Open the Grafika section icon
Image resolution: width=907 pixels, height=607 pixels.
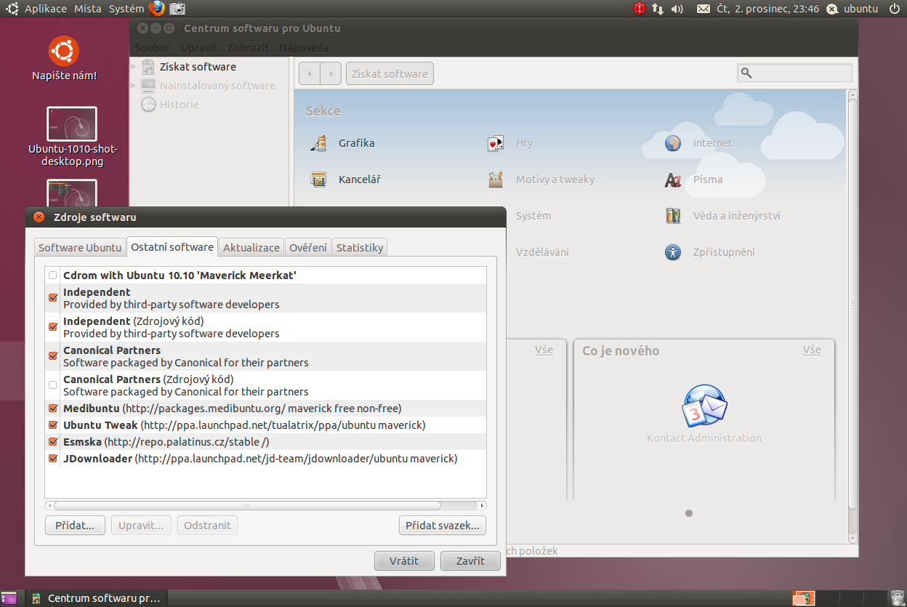[x=318, y=143]
